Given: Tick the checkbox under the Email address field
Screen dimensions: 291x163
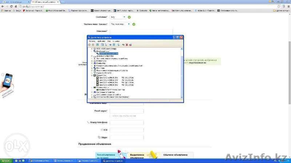Looking at the screenshot, I should (x=111, y=116).
